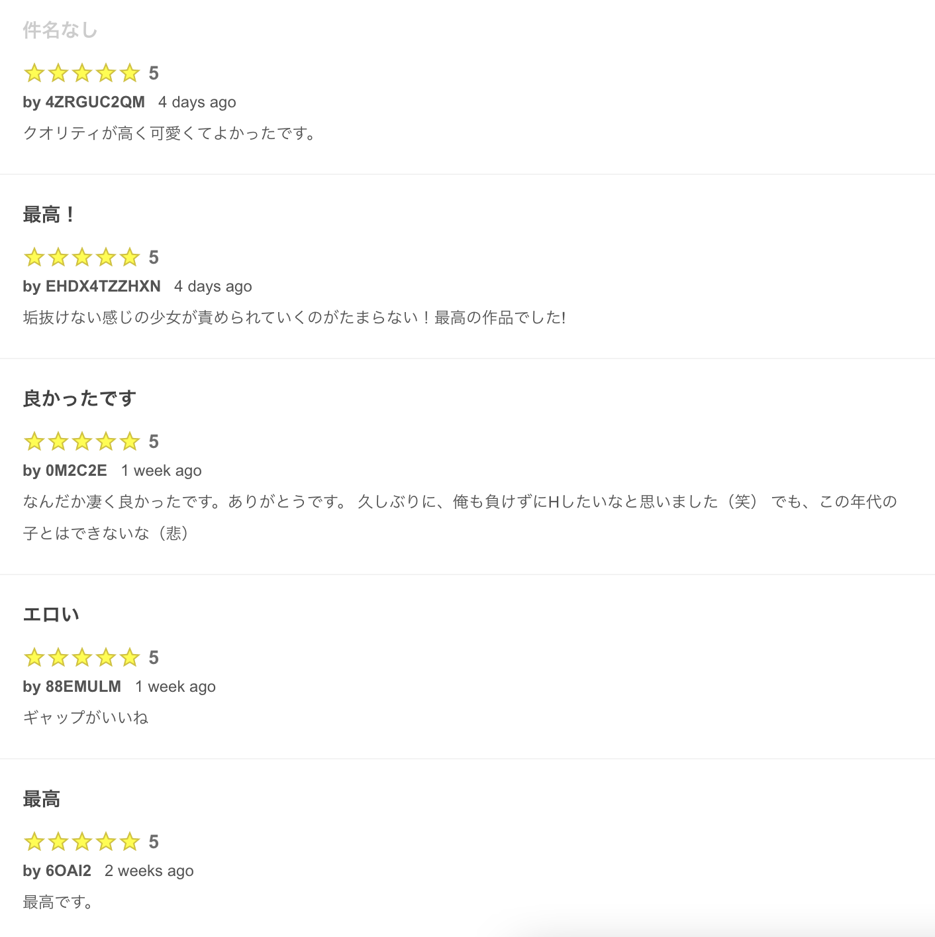935x937 pixels.
Task: Click fourth star in 6OAI2's review rating
Action: pyautogui.click(x=106, y=842)
